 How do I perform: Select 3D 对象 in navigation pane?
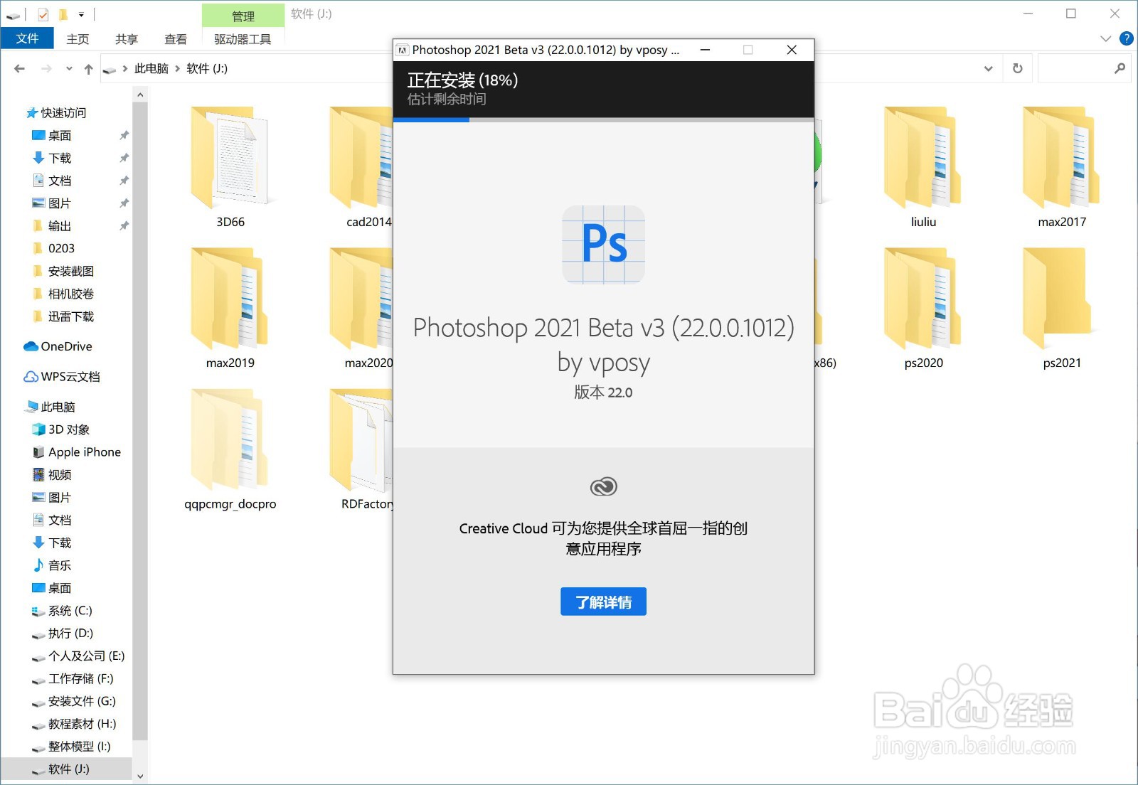[x=68, y=429]
